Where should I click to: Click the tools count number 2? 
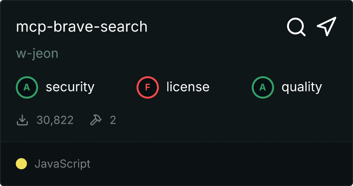113,120
